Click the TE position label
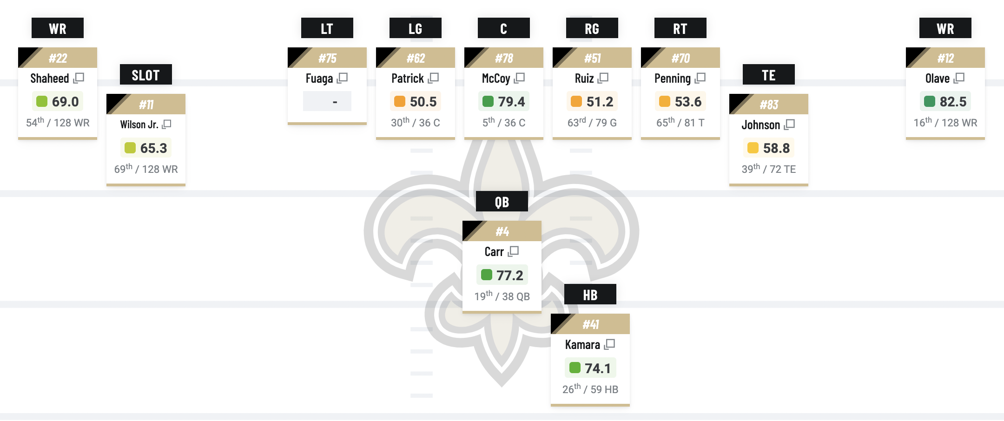 769,75
